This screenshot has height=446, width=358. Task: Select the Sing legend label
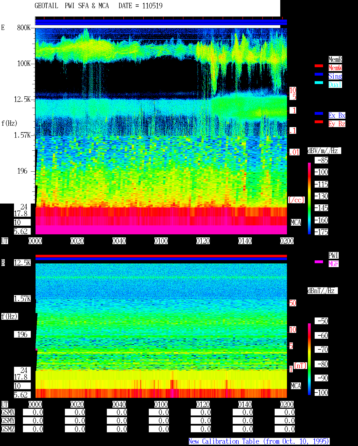tap(335, 76)
